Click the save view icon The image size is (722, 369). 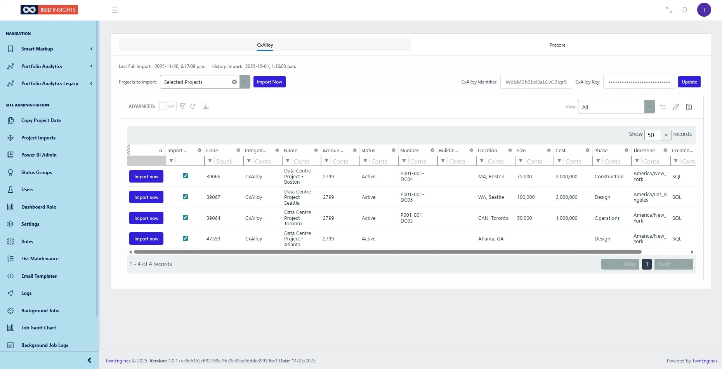pos(689,107)
